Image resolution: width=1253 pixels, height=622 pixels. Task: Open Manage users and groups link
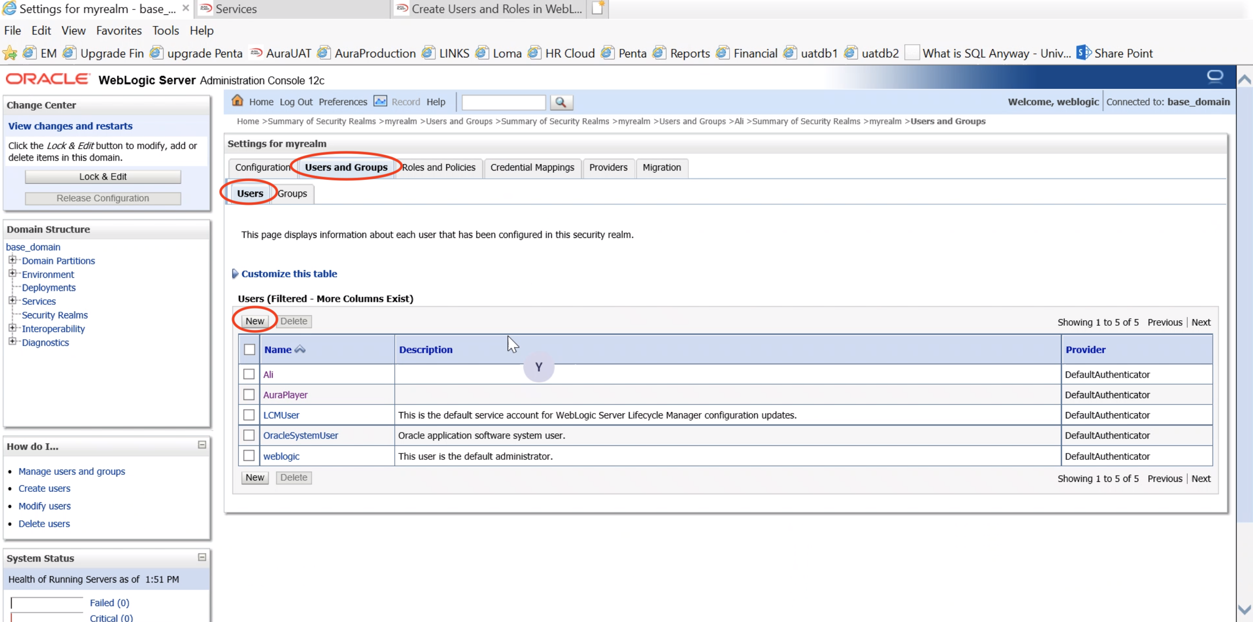coord(72,471)
